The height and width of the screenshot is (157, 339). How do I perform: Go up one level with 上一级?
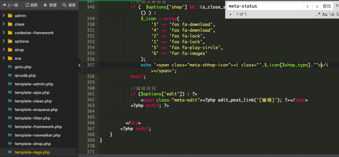(10, 5)
